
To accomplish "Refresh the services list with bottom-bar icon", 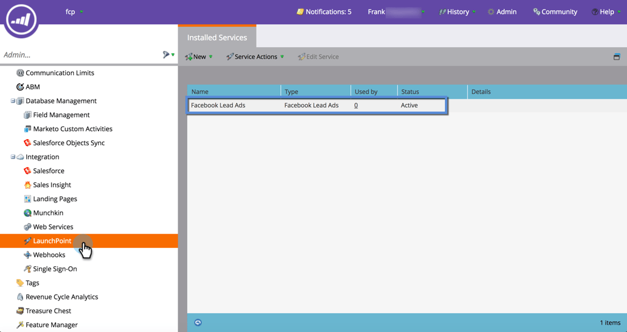I will (198, 323).
